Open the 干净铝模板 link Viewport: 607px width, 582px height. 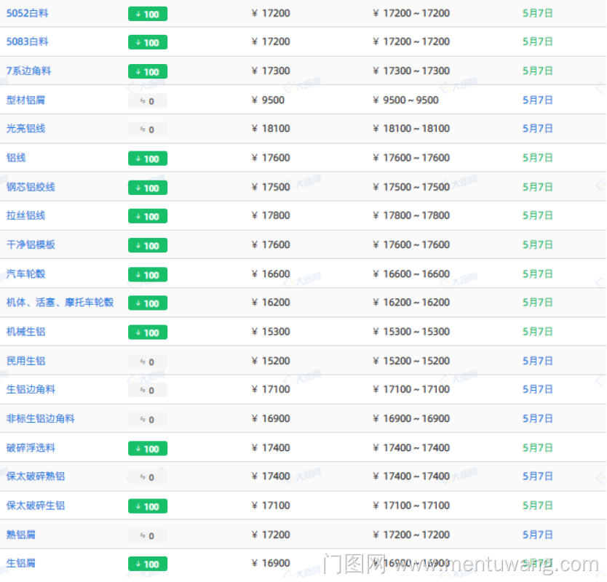click(31, 245)
